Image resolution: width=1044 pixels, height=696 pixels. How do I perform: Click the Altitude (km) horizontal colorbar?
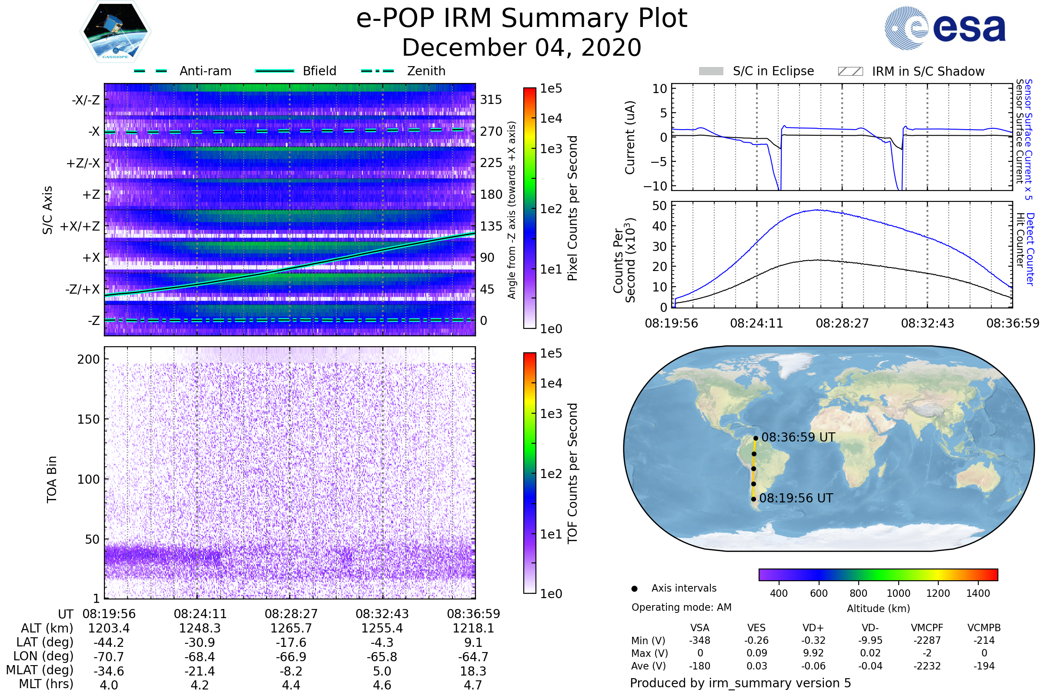878,574
